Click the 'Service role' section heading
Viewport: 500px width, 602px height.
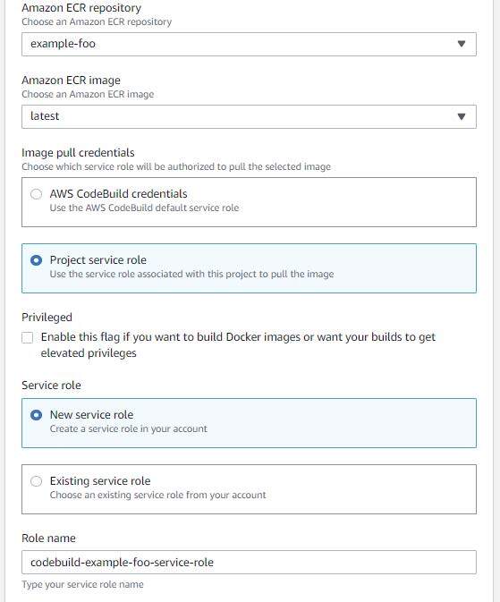click(51, 385)
